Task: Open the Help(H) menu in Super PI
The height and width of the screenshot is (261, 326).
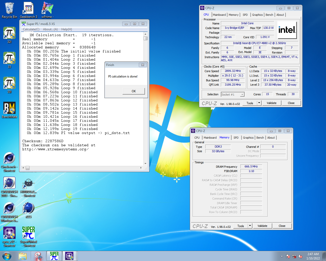Action: point(67,29)
